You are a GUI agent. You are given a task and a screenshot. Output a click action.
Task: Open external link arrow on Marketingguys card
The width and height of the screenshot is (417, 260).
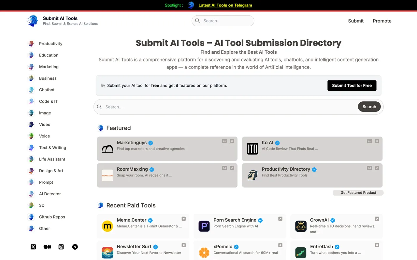tap(232, 141)
